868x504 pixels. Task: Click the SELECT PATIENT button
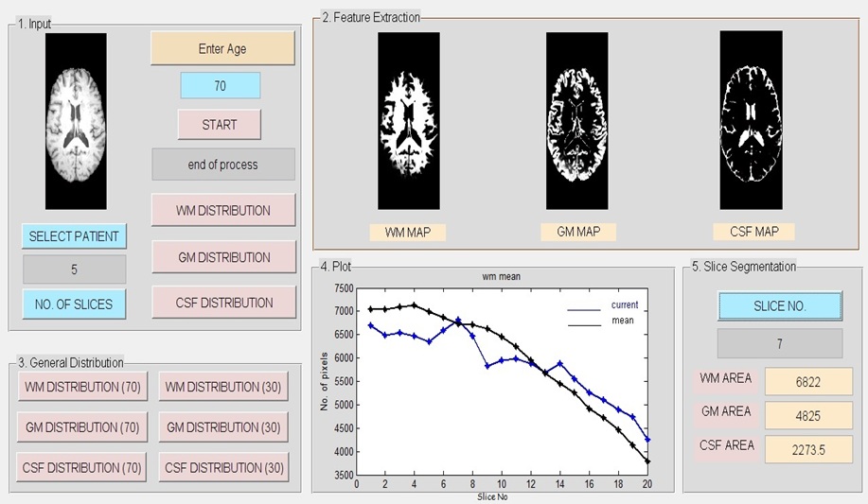point(74,236)
